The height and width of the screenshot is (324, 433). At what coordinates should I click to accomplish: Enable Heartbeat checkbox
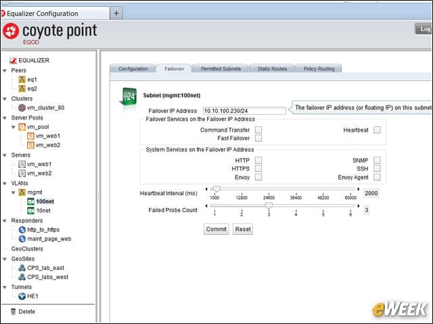click(377, 130)
